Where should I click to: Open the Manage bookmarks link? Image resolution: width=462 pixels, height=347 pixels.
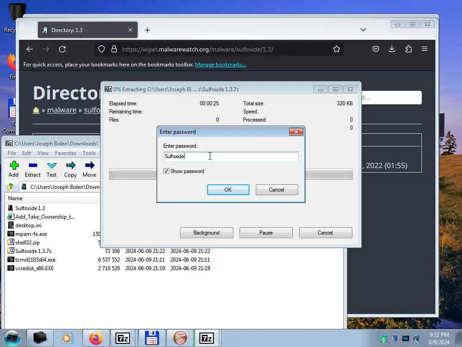tap(220, 65)
